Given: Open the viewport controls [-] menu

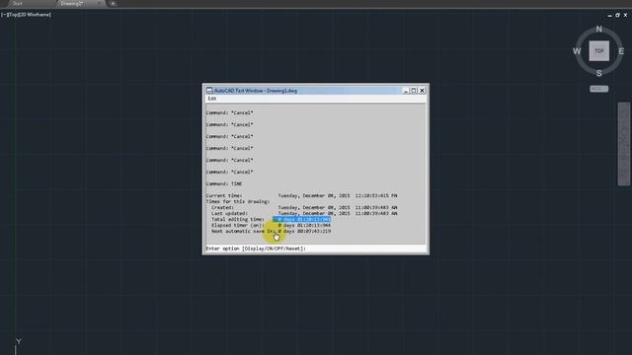Looking at the screenshot, I should (x=4, y=15).
